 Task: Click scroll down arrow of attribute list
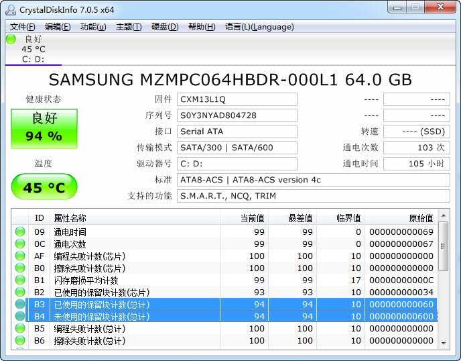(x=444, y=343)
